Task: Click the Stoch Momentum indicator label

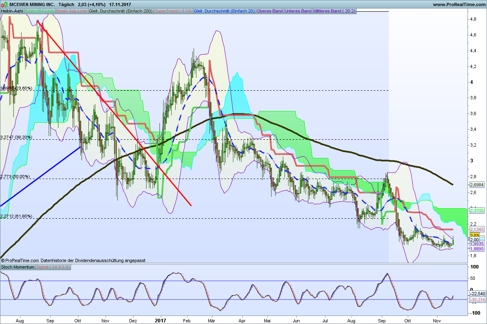Action: (18, 268)
